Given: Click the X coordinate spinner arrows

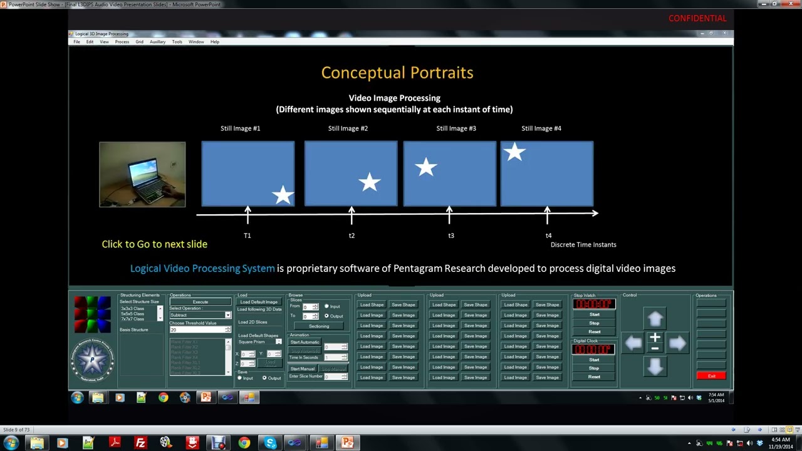Looking at the screenshot, I should 252,354.
